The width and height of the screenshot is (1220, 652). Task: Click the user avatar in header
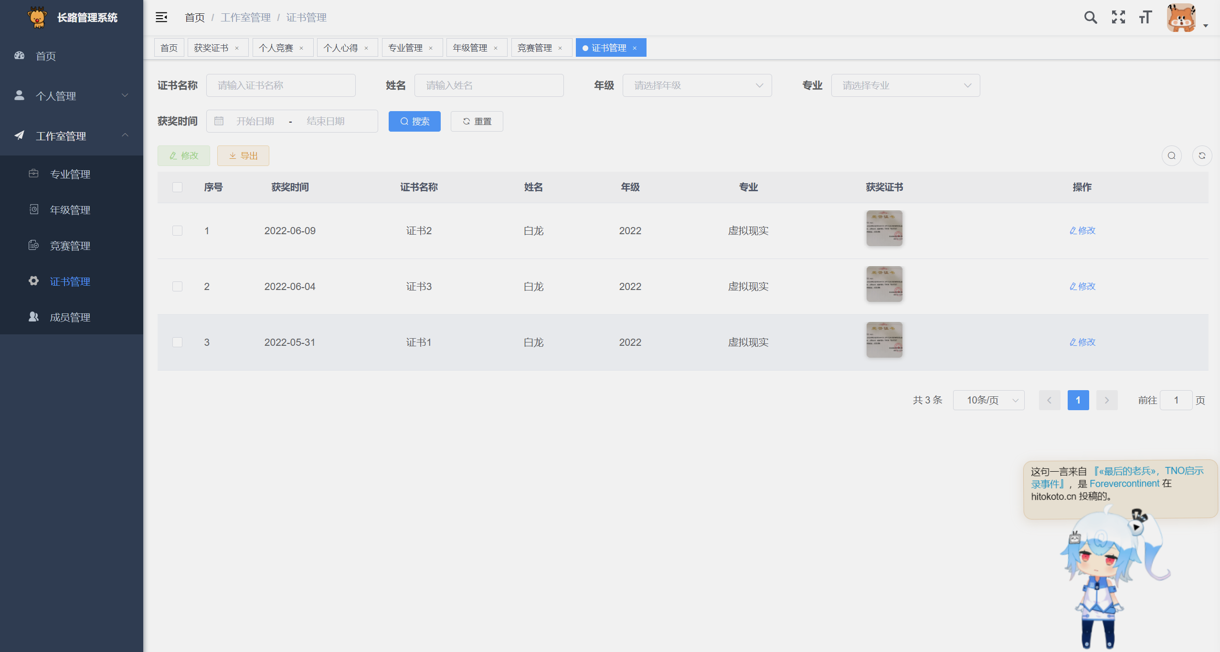point(1181,18)
